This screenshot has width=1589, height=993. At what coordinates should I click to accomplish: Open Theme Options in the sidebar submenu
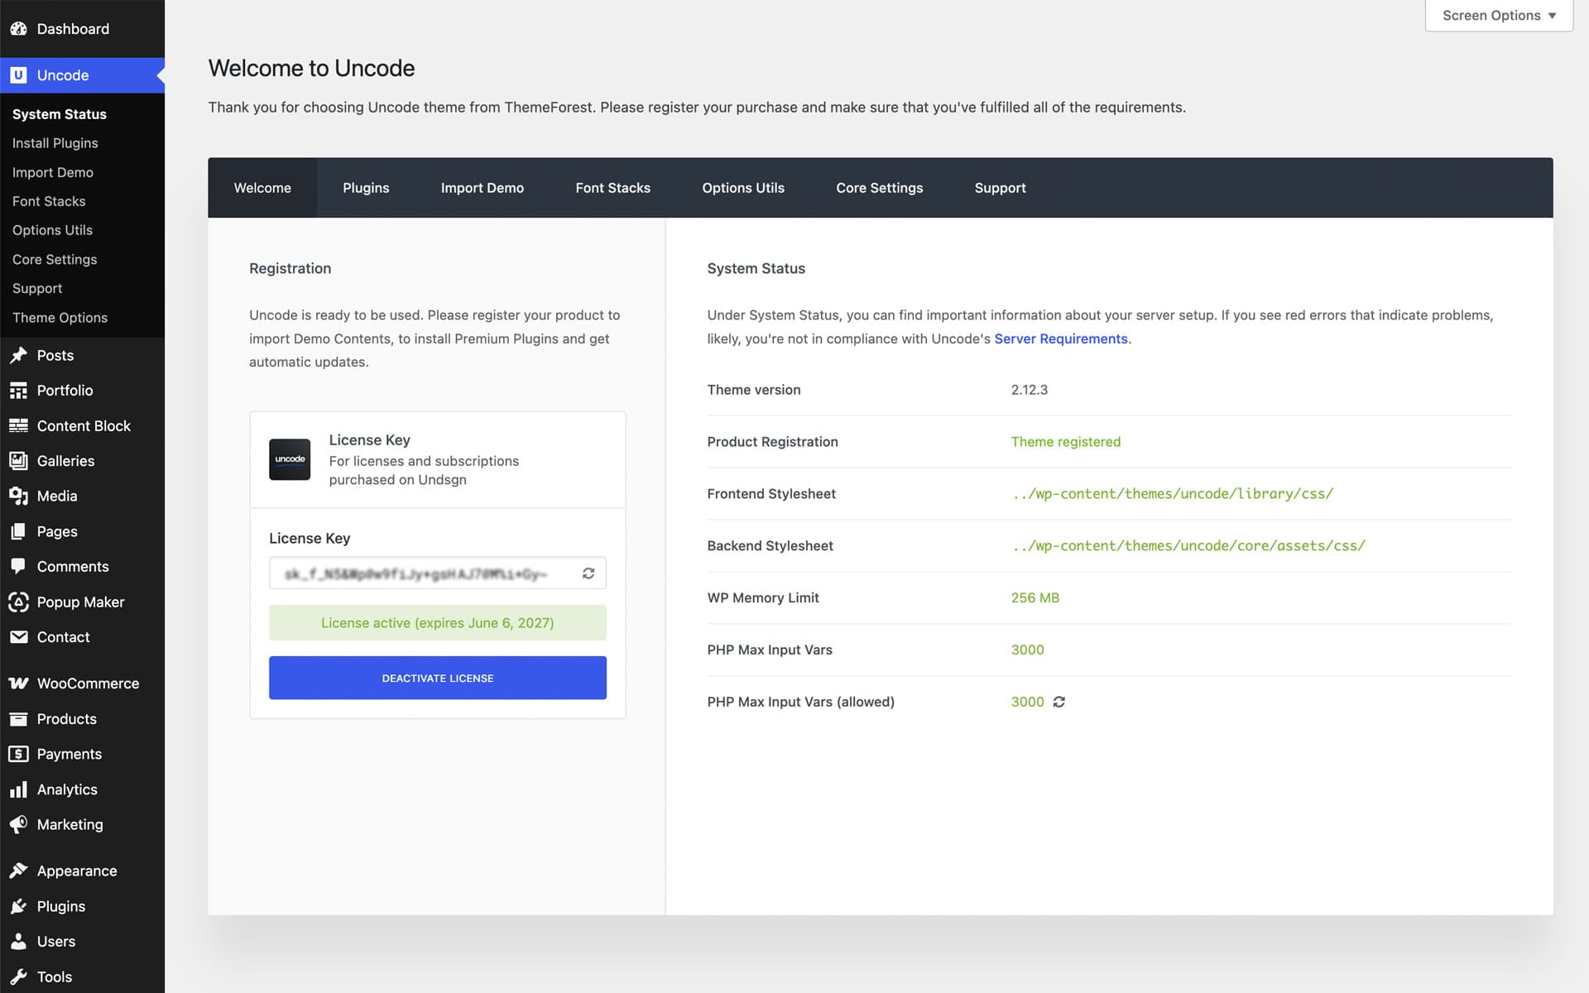click(60, 318)
